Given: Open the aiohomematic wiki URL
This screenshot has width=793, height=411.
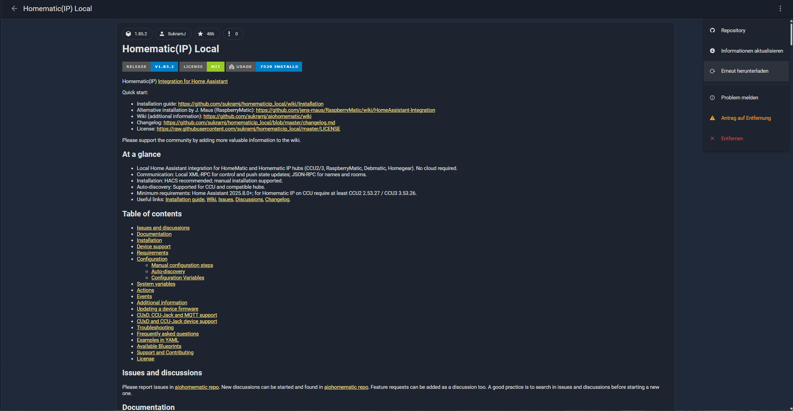Looking at the screenshot, I should coord(257,116).
